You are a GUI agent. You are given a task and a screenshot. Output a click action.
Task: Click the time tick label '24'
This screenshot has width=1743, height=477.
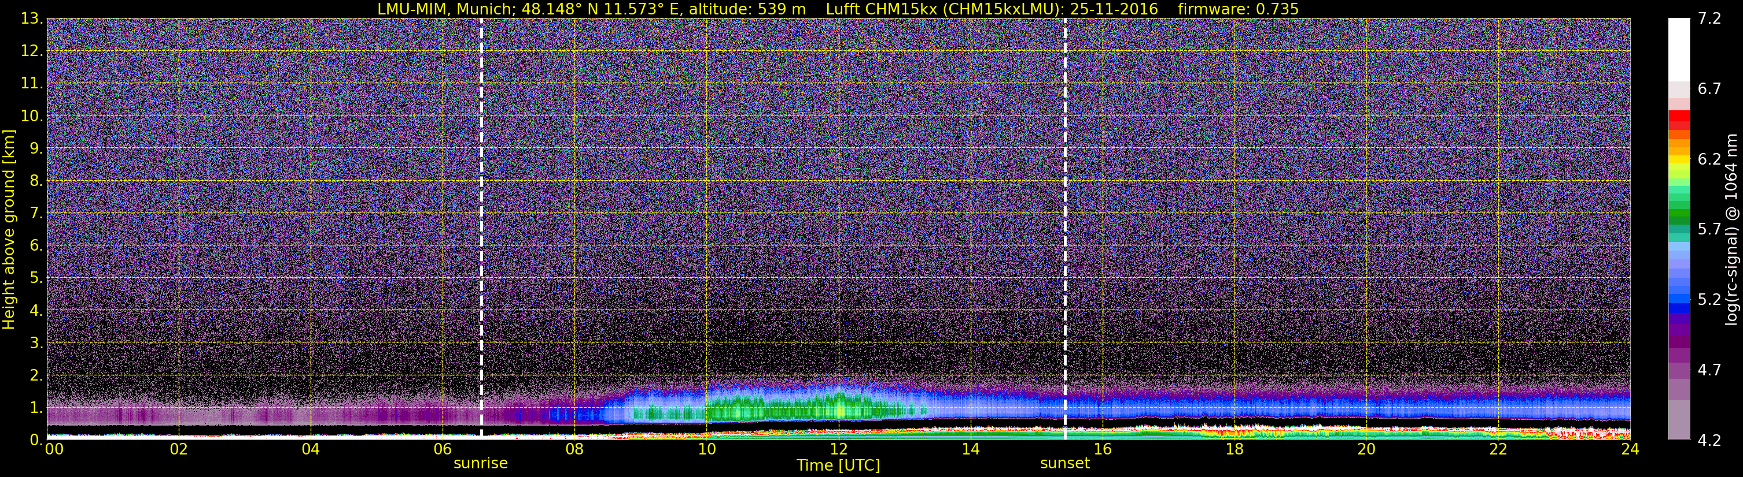1630,449
